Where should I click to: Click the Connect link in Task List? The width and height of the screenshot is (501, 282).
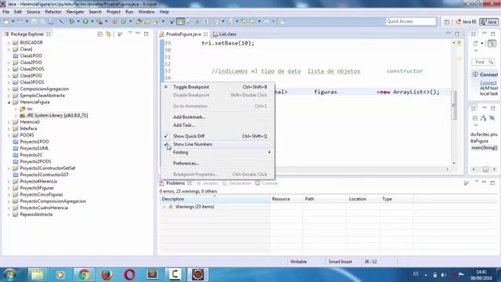coord(488,83)
